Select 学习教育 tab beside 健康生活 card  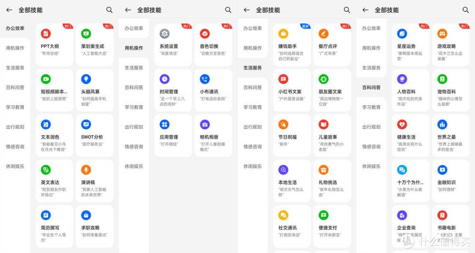[x=371, y=107]
